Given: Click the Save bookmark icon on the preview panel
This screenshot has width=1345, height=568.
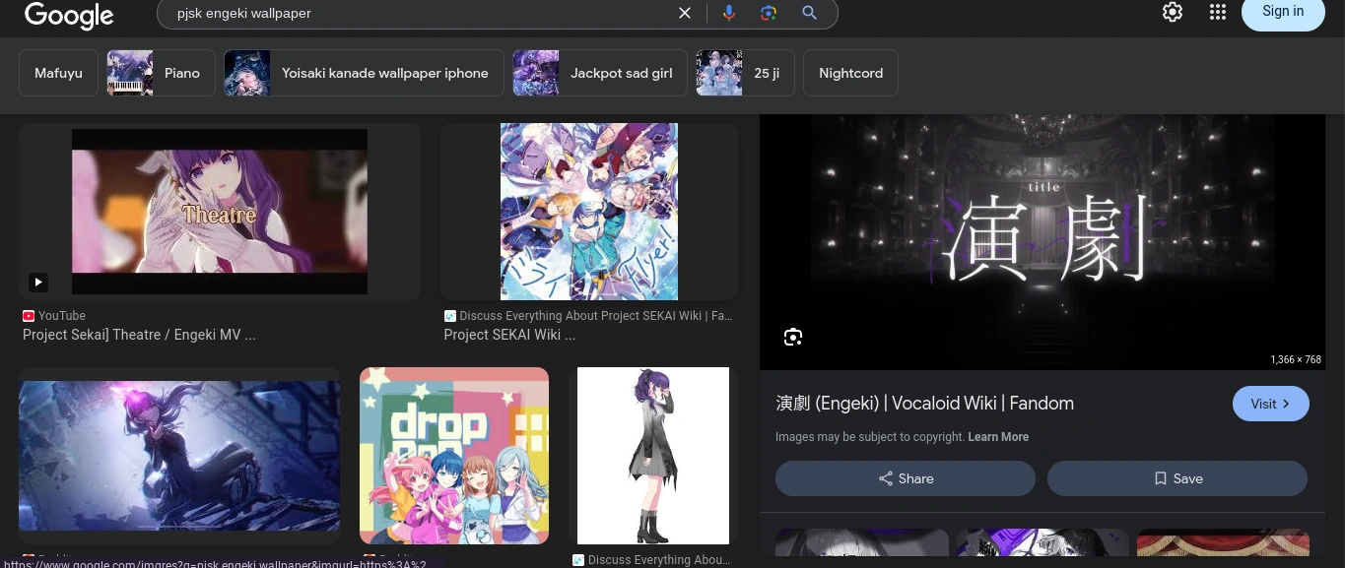Looking at the screenshot, I should click(1161, 478).
